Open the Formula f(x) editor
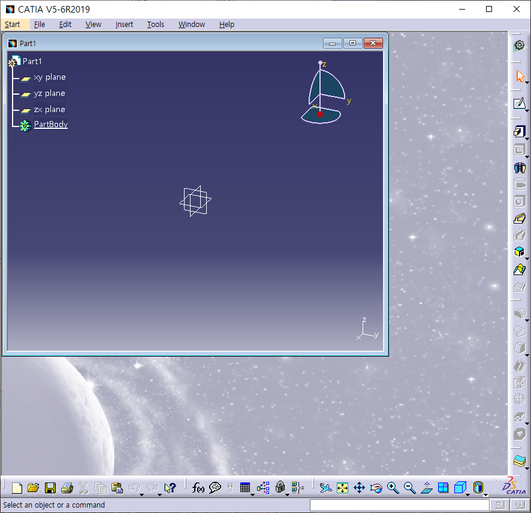Viewport: 531px width, 513px height. pyautogui.click(x=198, y=488)
